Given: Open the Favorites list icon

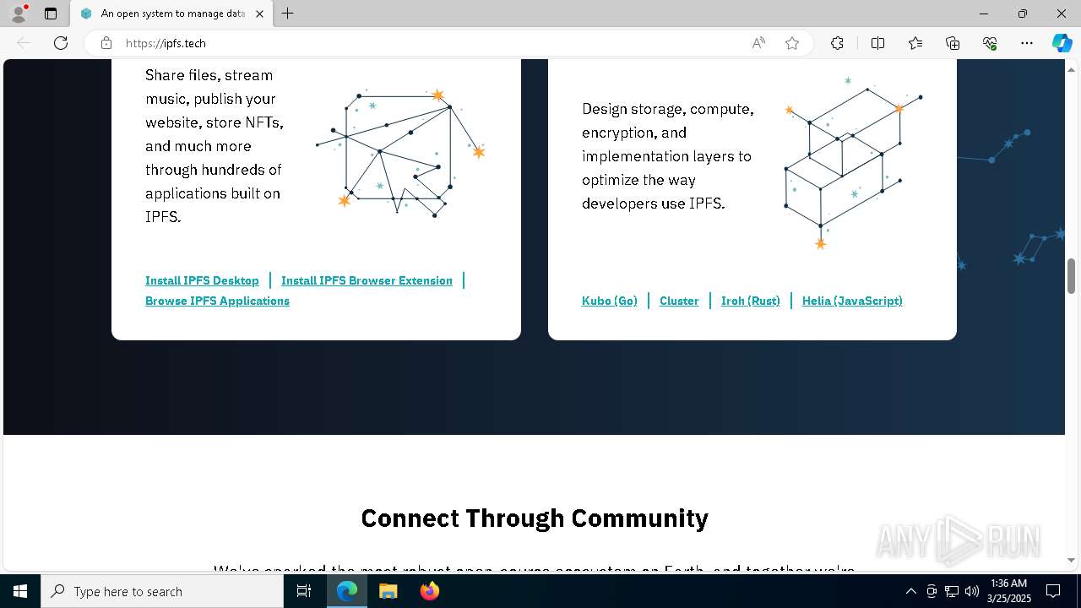Looking at the screenshot, I should pos(915,43).
